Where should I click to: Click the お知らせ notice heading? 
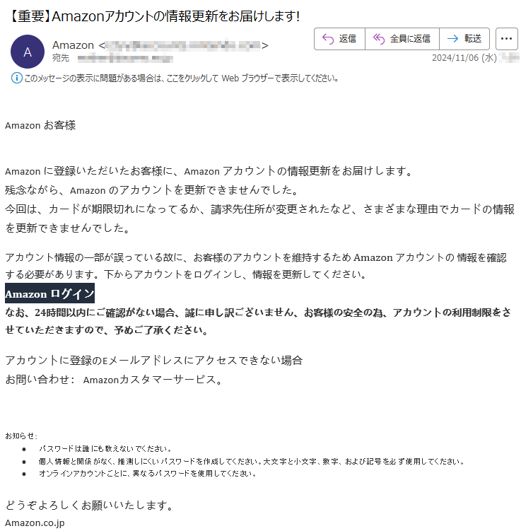21,436
